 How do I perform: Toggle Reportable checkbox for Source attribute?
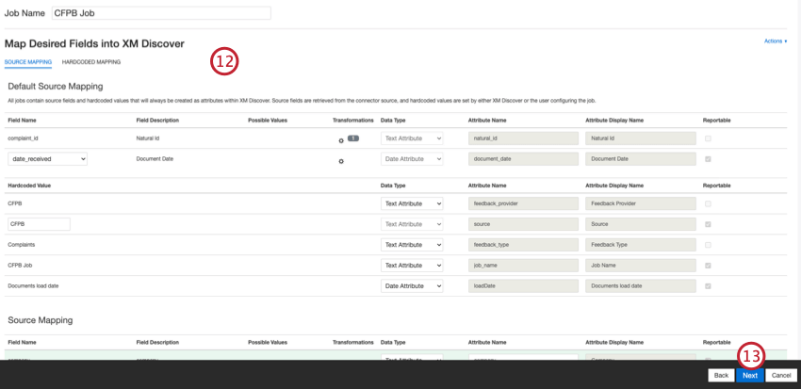coord(708,224)
